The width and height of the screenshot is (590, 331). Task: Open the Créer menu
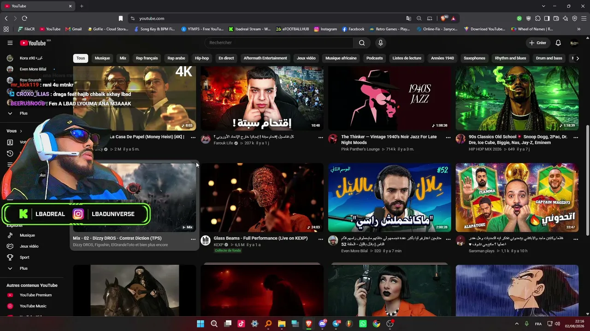click(x=537, y=43)
